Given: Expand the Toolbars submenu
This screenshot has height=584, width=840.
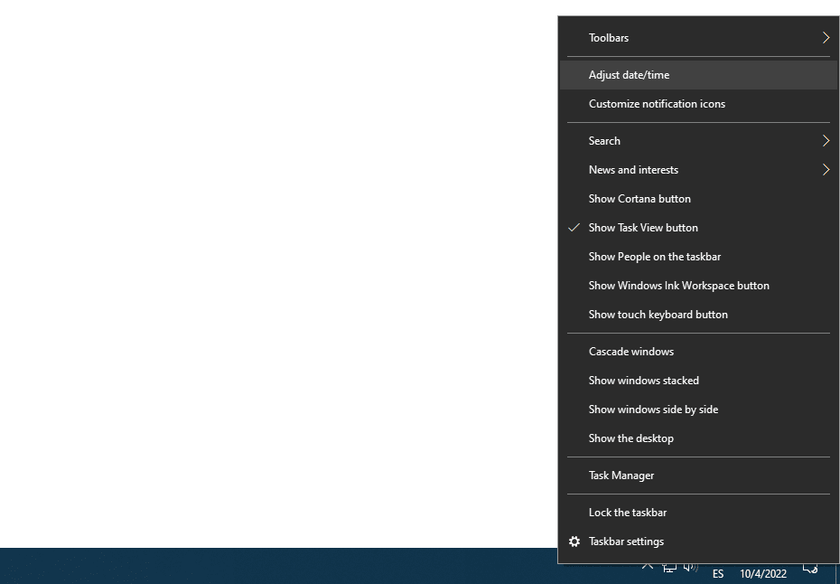Looking at the screenshot, I should pos(609,37).
